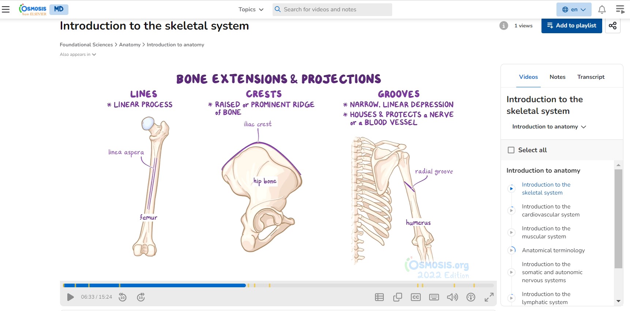Switch to the Transcript tab
This screenshot has width=630, height=311.
(x=590, y=77)
